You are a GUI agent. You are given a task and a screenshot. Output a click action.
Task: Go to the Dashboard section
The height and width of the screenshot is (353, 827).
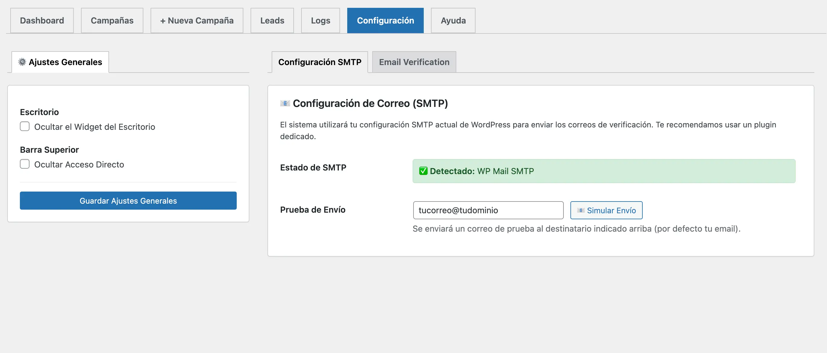[x=42, y=20]
